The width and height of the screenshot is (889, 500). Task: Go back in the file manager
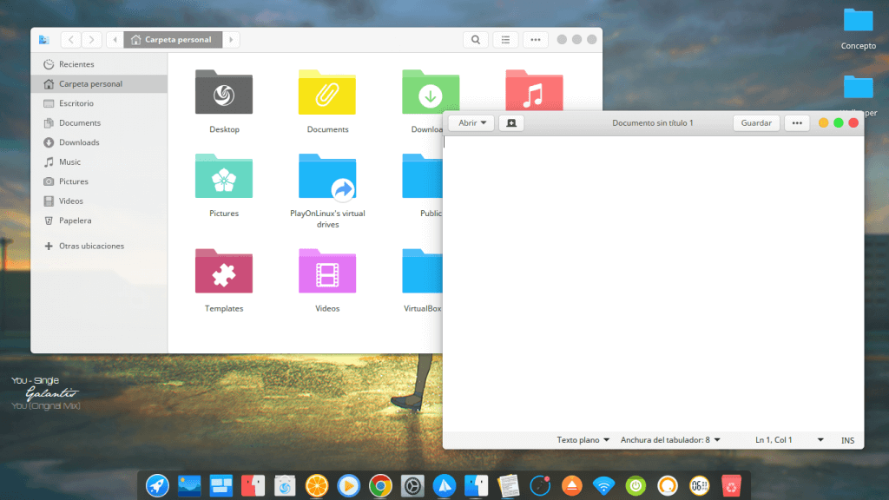tap(71, 40)
